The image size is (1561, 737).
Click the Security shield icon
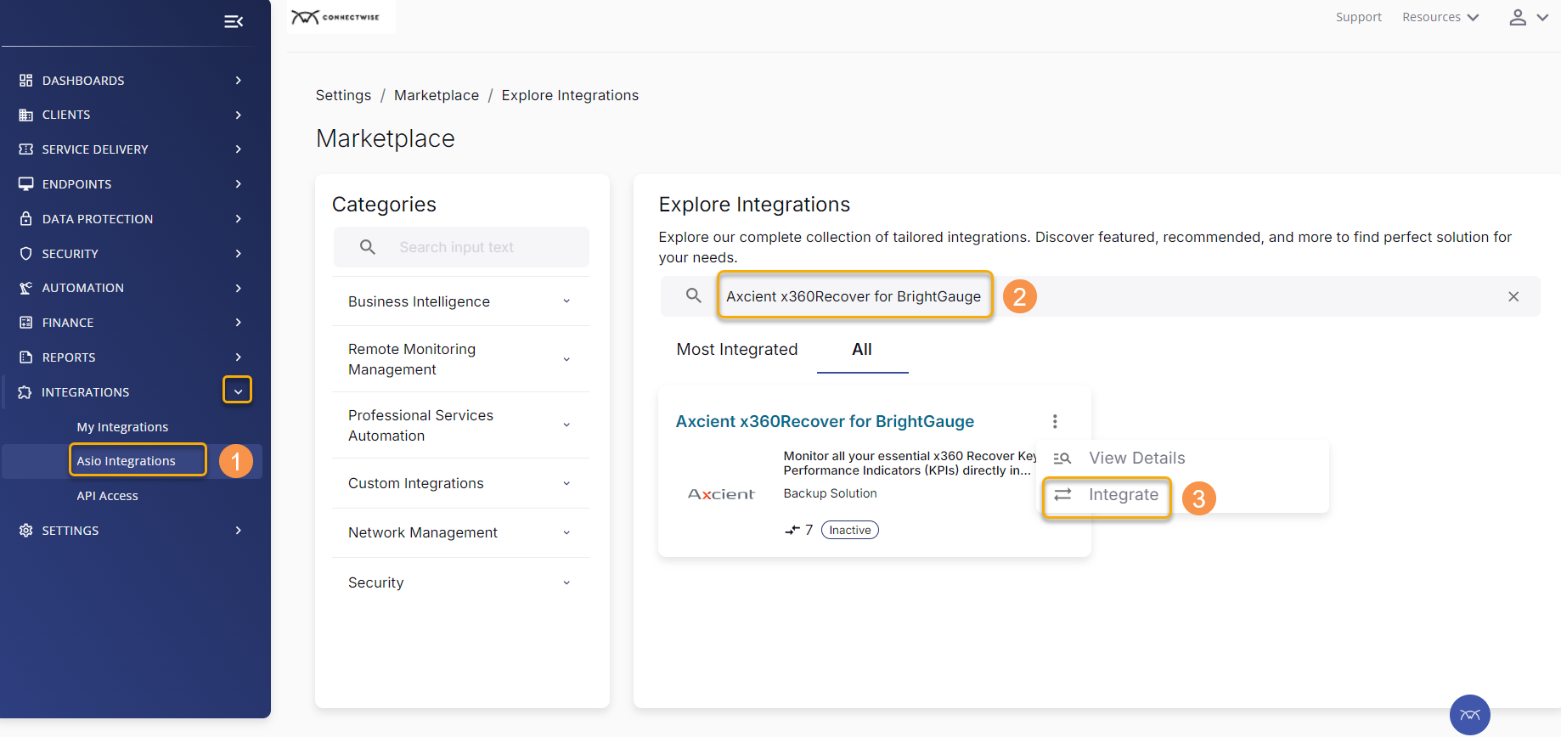(x=25, y=253)
